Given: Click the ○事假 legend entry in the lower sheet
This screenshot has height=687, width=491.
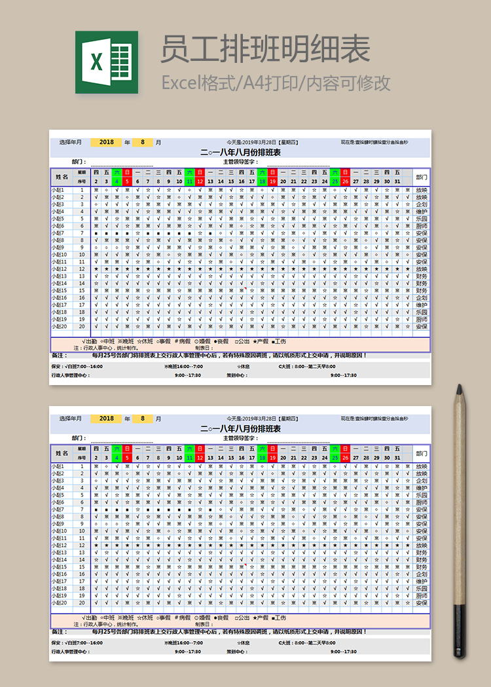Looking at the screenshot, I should coord(164,618).
